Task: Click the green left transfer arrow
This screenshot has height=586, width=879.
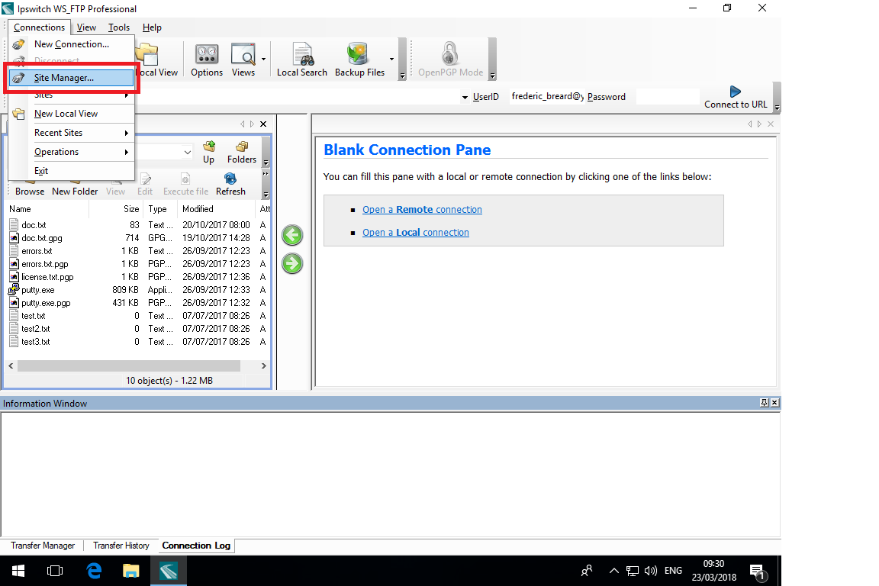Action: (x=292, y=235)
